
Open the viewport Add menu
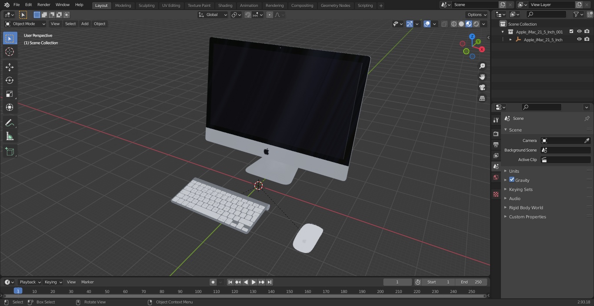coord(85,24)
